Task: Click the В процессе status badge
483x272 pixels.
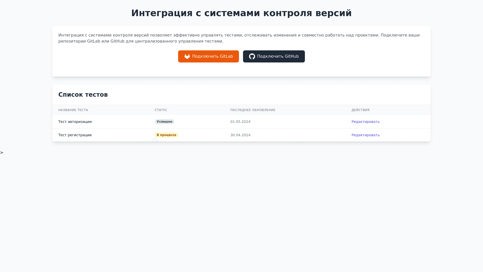Action: (x=166, y=135)
